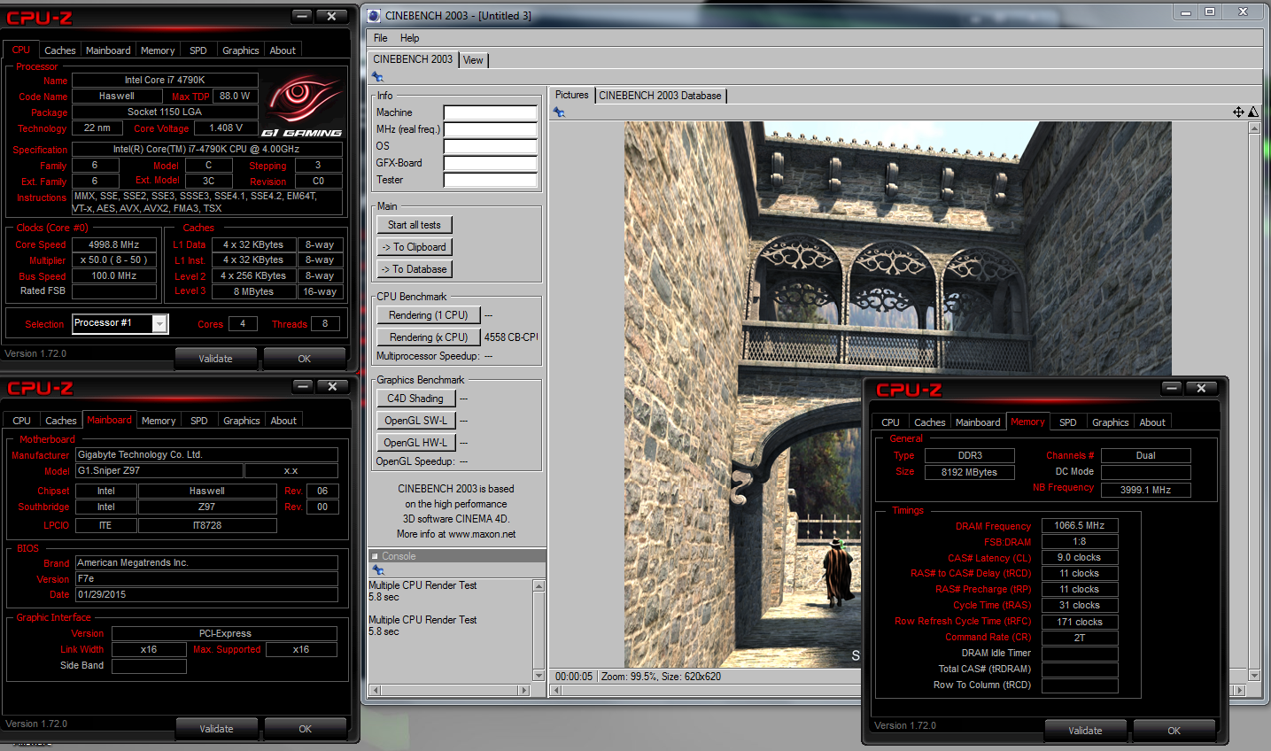Click '00:00:05' render time in status bar
The height and width of the screenshot is (751, 1271).
pyautogui.click(x=574, y=677)
